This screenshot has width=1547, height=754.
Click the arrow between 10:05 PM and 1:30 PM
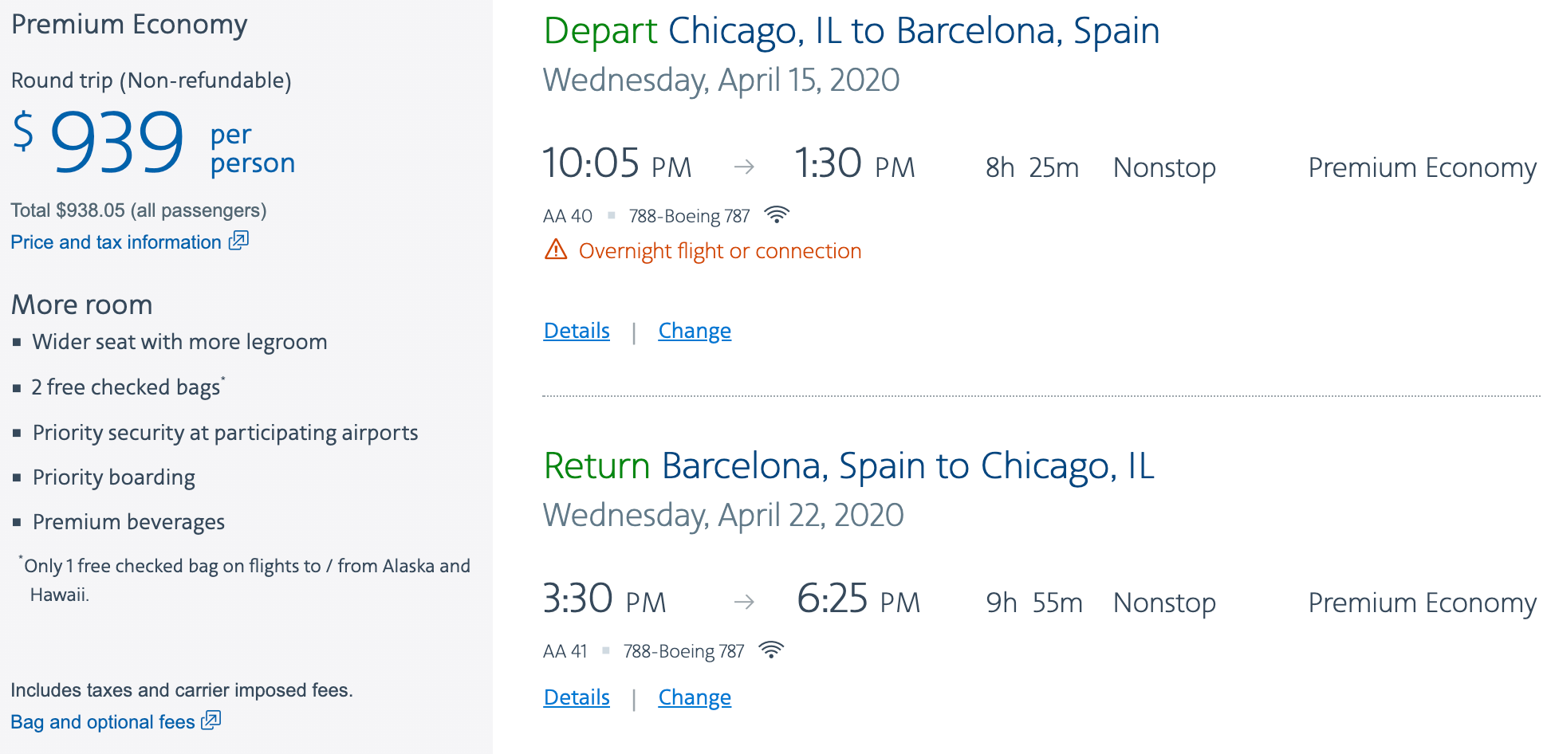tap(744, 167)
